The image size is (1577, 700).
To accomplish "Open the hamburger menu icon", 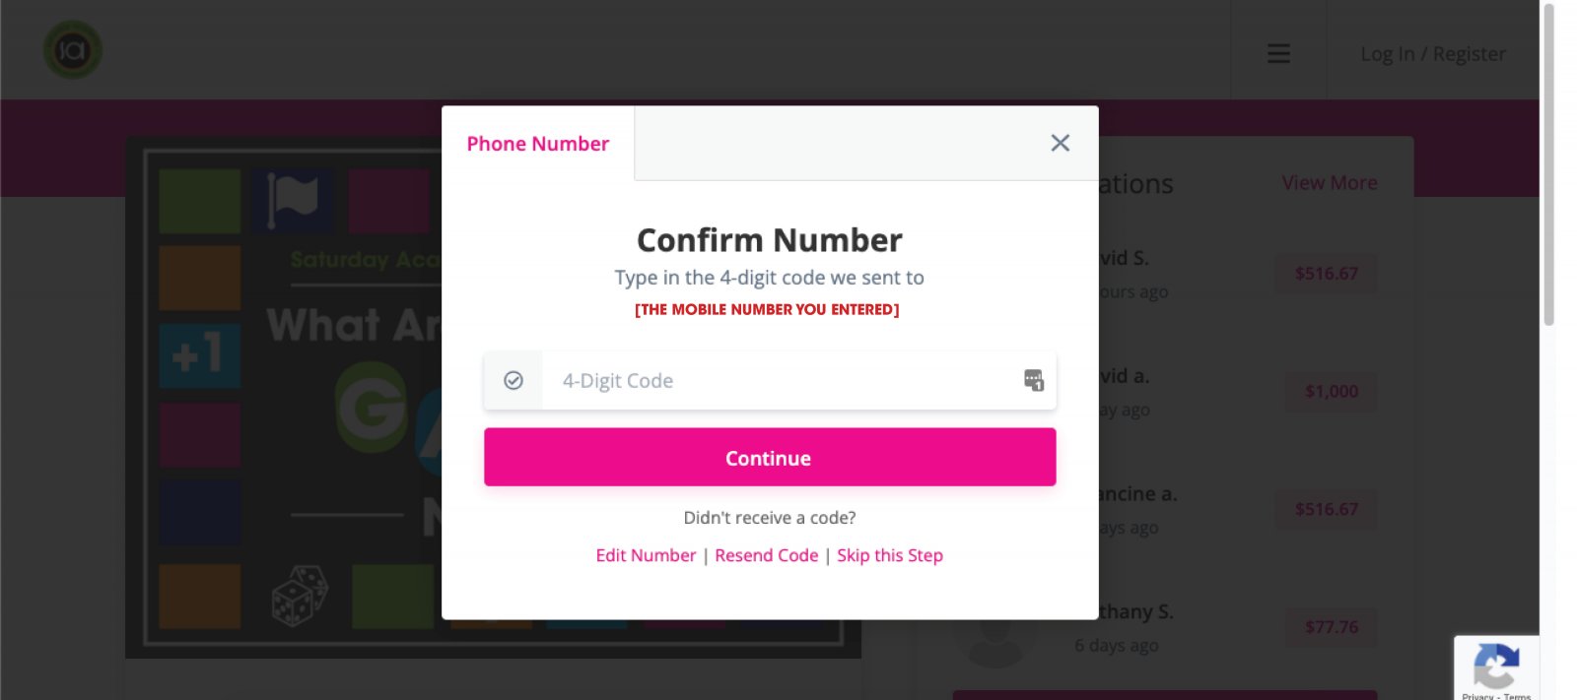I will [x=1278, y=53].
